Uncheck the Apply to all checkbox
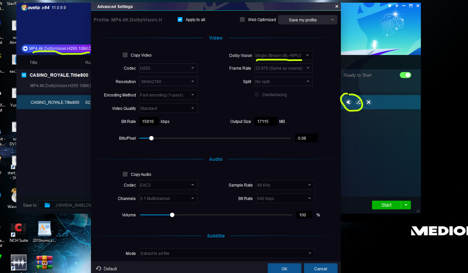Screen dimensions: 468x273 (180, 20)
